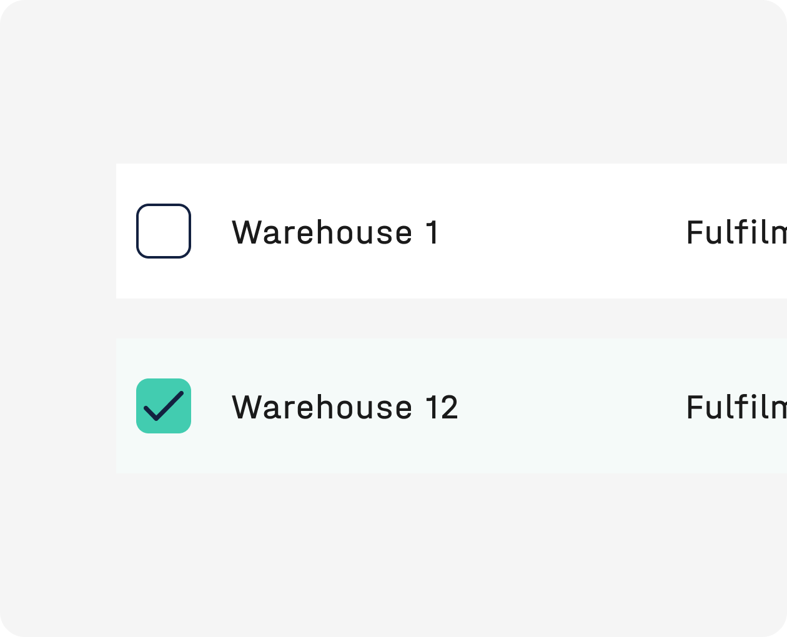Select the Warehouse 12 label text
The height and width of the screenshot is (637, 787).
(x=345, y=407)
